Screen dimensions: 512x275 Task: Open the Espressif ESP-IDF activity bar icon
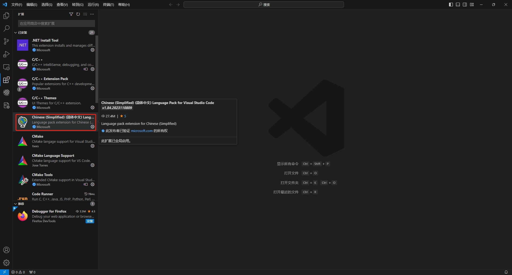click(6, 93)
